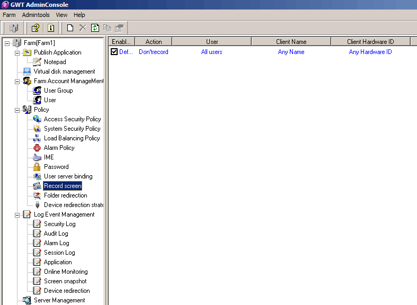Screen dimensions: 417x305
Task: Click the Alarm Policy icon in tree
Action: coord(37,148)
